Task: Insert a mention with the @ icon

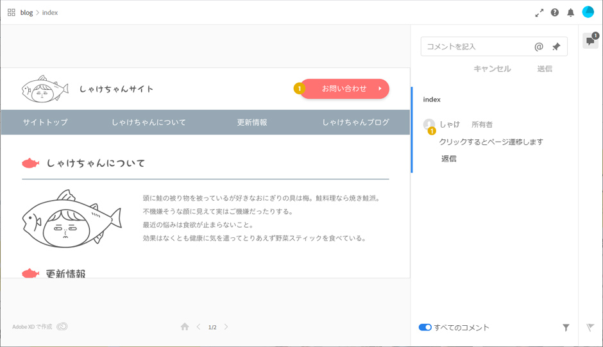Action: tap(539, 47)
